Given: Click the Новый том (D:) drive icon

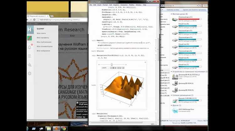Looking at the screenshot, I should point(175,26).
